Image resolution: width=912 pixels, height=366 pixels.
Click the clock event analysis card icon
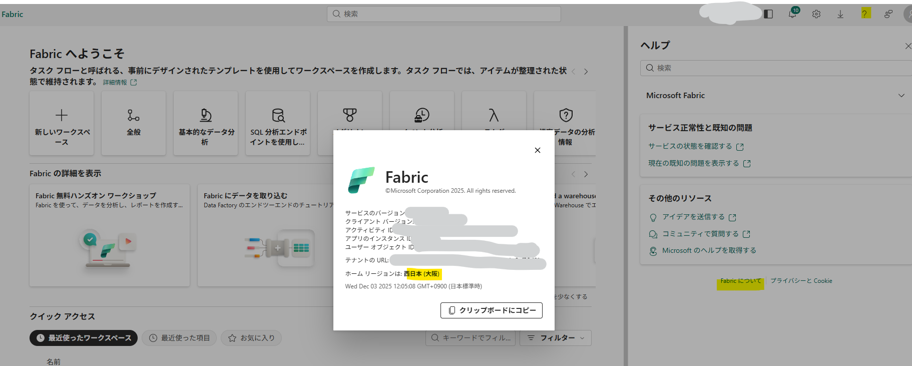(x=422, y=115)
